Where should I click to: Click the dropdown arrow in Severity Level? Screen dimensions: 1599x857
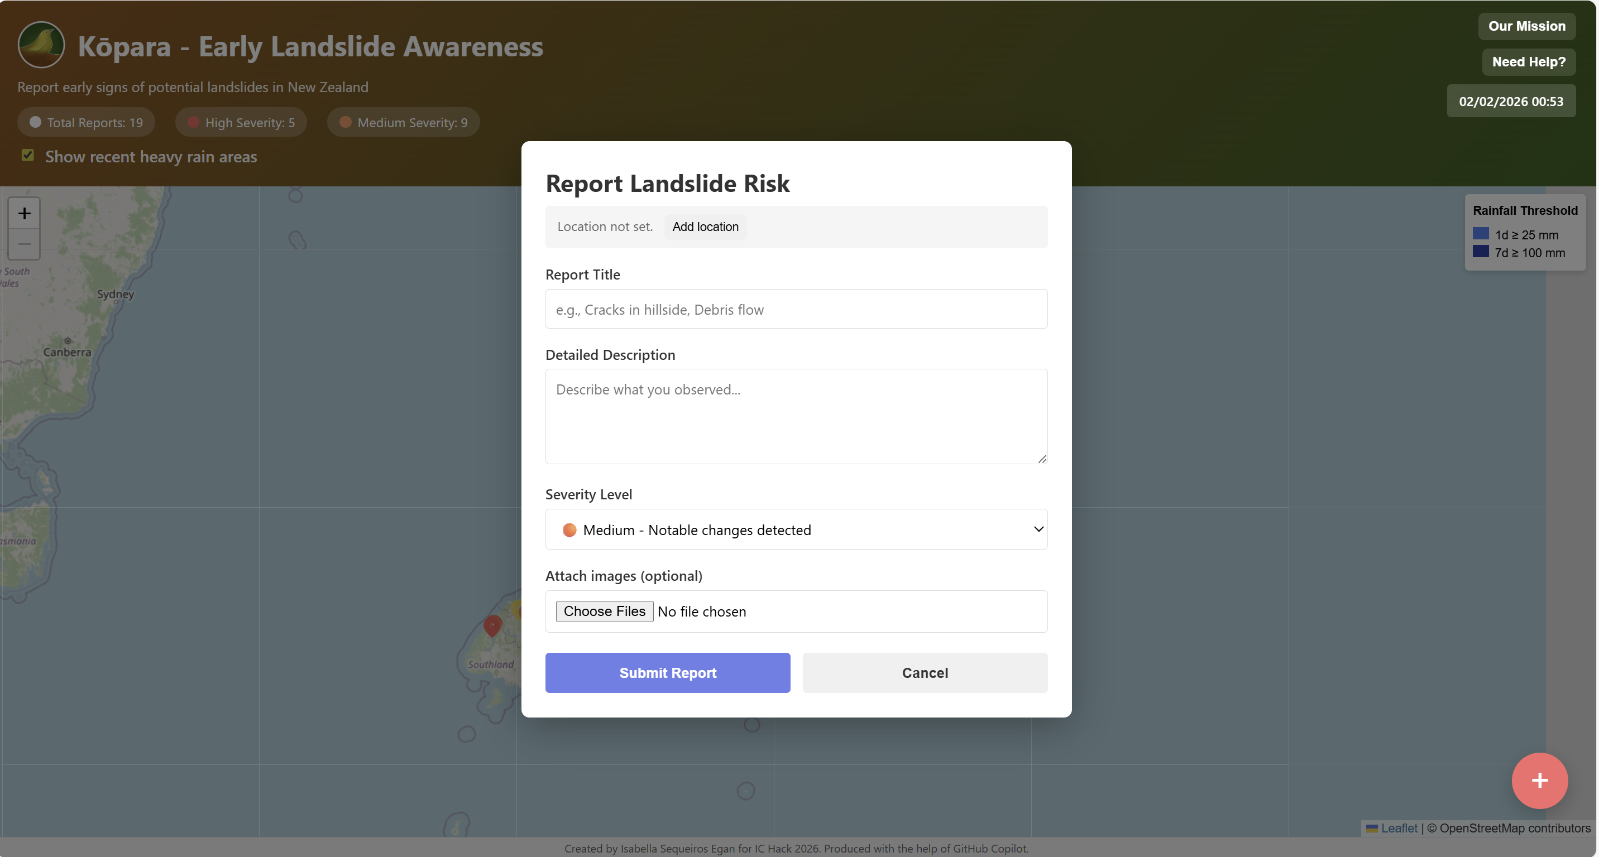(1038, 529)
